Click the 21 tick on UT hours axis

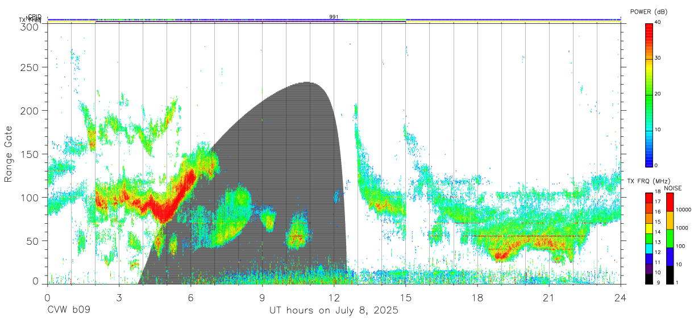pyautogui.click(x=549, y=297)
